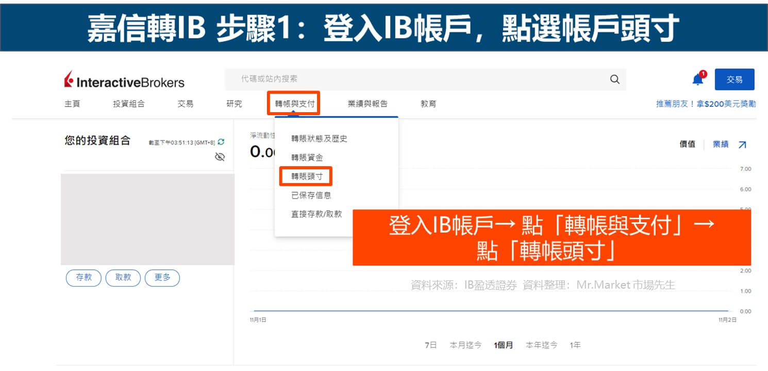Click the 存款 button
Image resolution: width=768 pixels, height=371 pixels.
[x=84, y=277]
